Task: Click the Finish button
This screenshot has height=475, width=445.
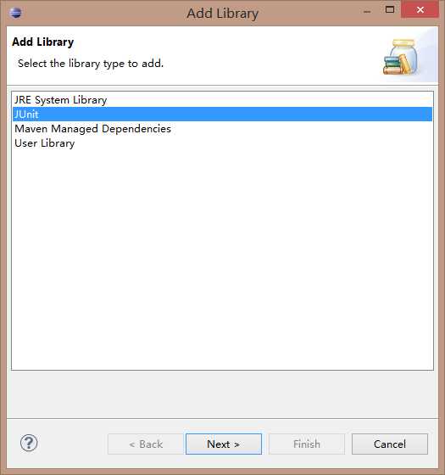Action: (307, 444)
